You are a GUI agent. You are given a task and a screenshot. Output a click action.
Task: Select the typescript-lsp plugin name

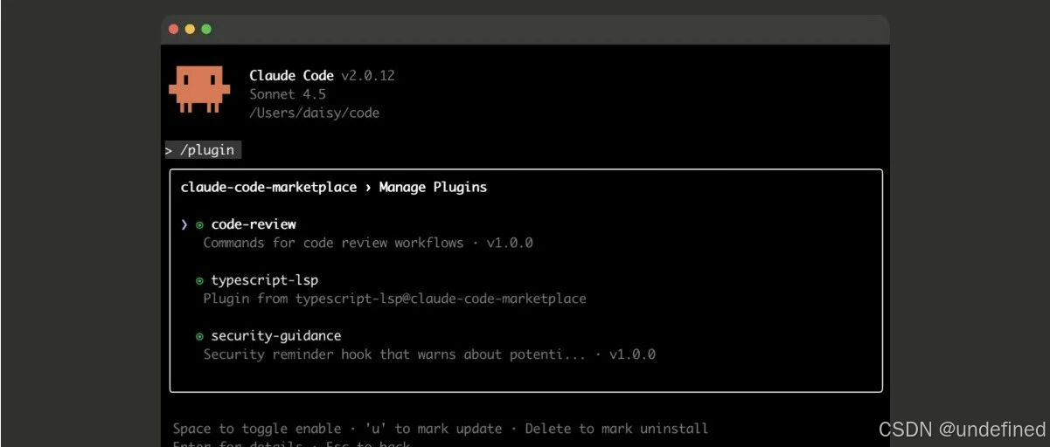[x=265, y=280]
